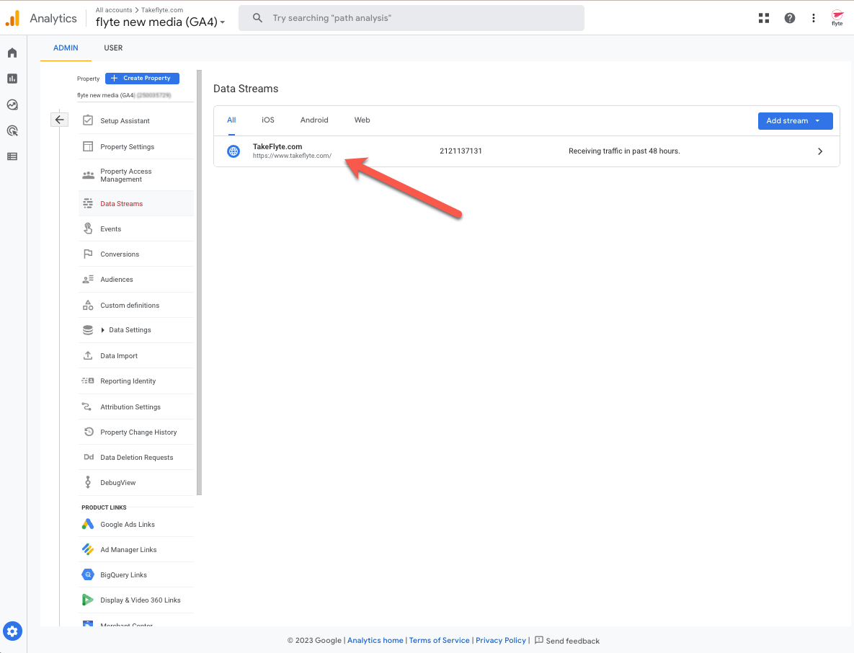The image size is (854, 653).
Task: Open the flyte new media (GA4) property selector
Action: coord(160,22)
